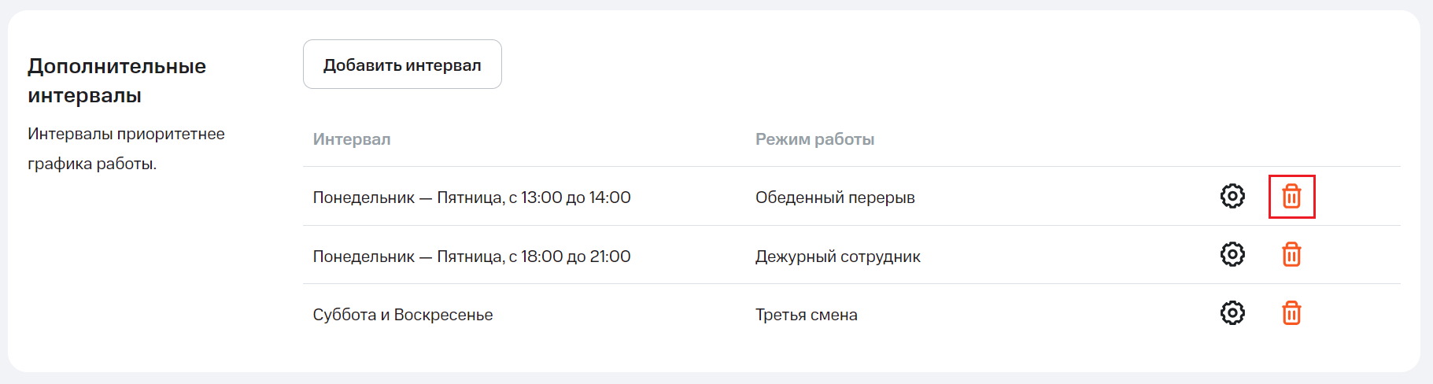Open settings for Обеденный перерыв interval
Screen dimensions: 1433x384
point(1232,196)
